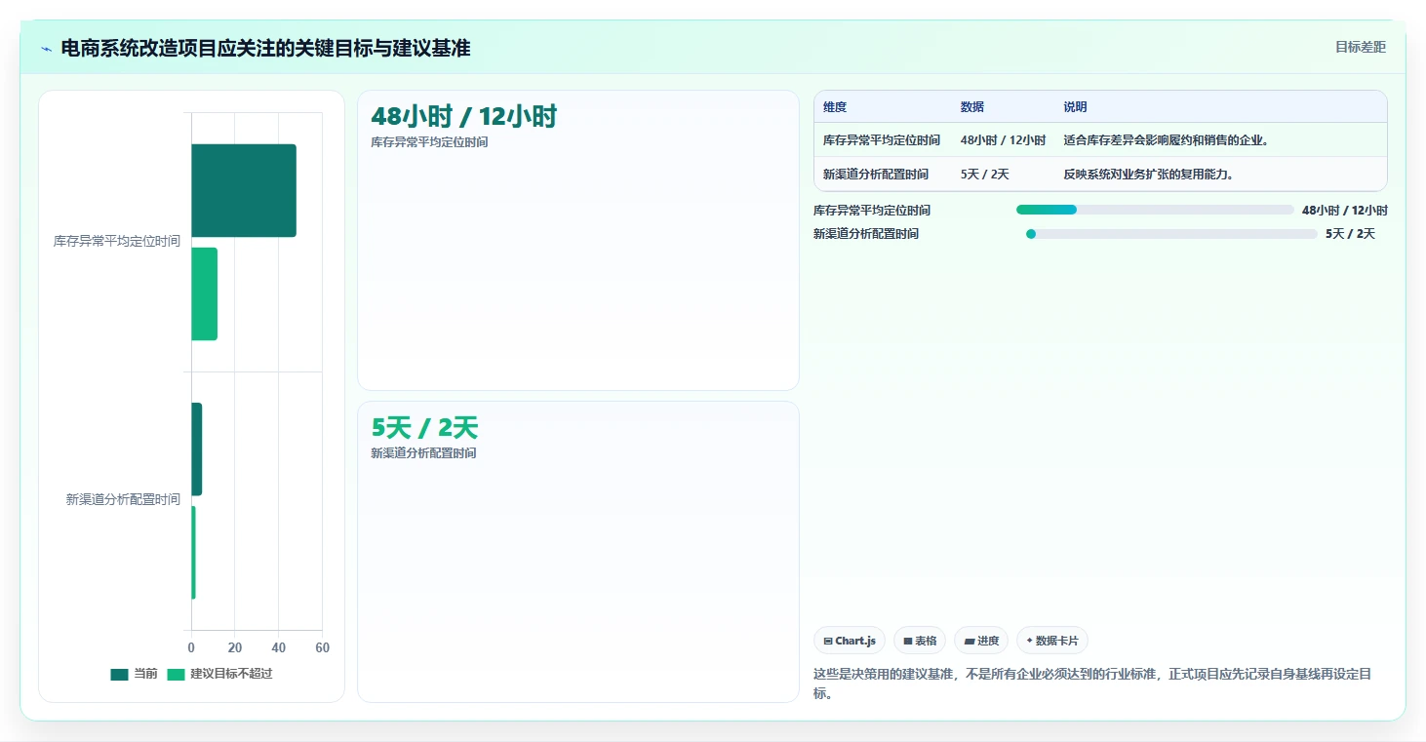Toggle the 建议目标不超过 legend swatch
Screen dimensions: 1426x742
pos(177,674)
